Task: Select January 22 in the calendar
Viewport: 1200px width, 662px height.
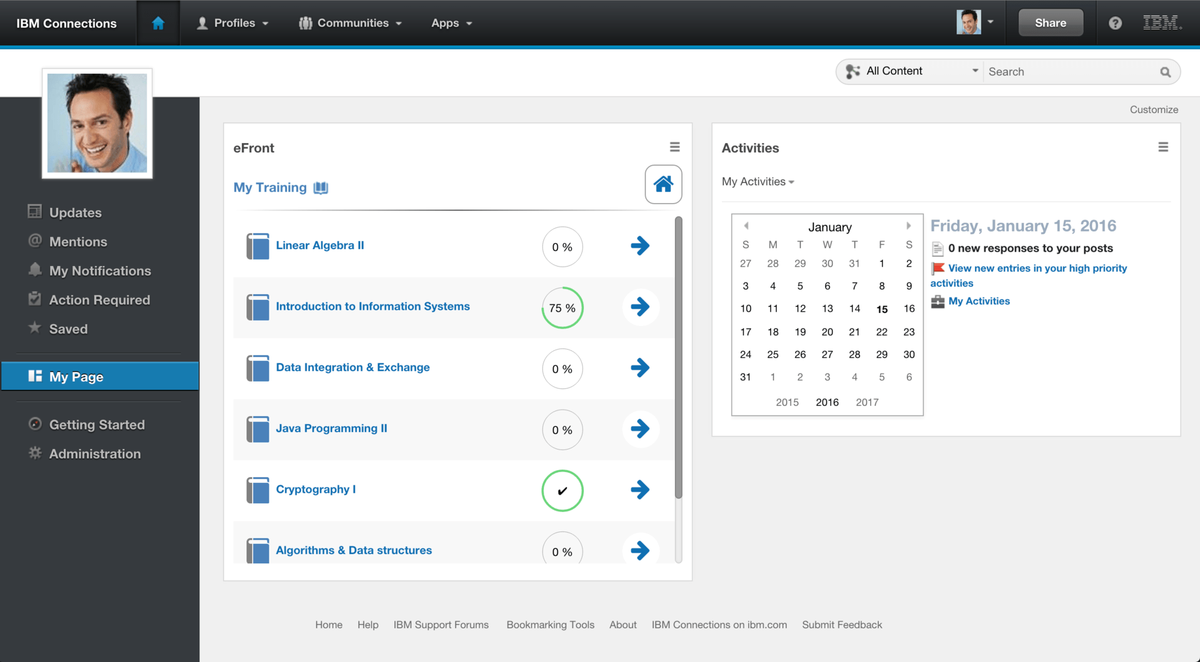Action: pos(882,332)
